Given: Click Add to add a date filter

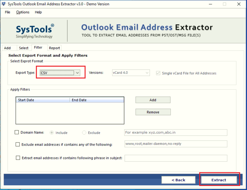Looking at the screenshot, I should pos(153,100).
